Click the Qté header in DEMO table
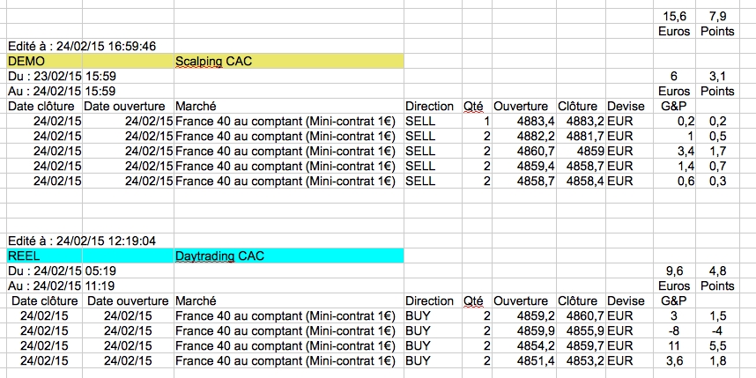This screenshot has width=756, height=378. pos(474,106)
